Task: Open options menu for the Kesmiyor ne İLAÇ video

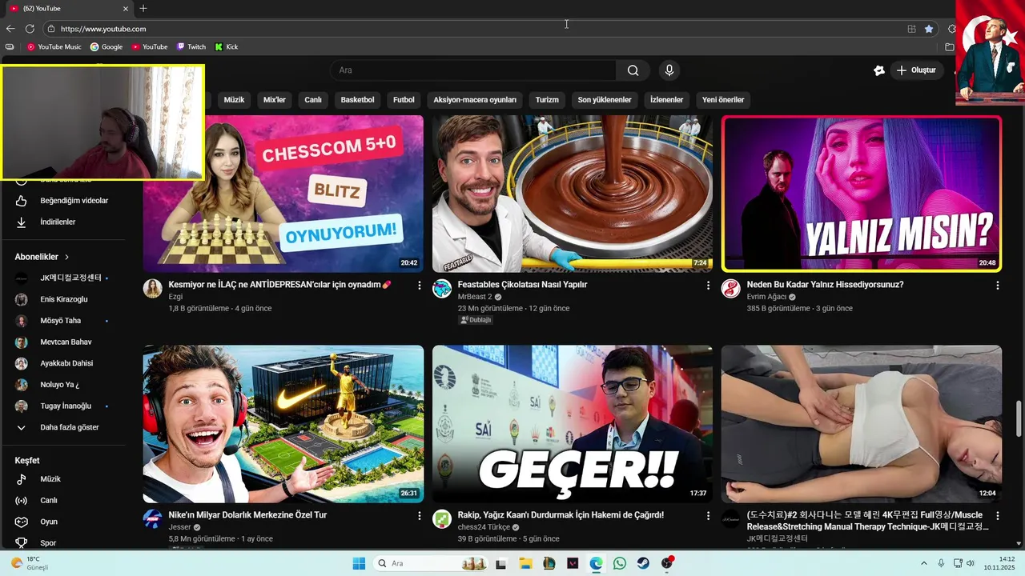Action: (420, 286)
